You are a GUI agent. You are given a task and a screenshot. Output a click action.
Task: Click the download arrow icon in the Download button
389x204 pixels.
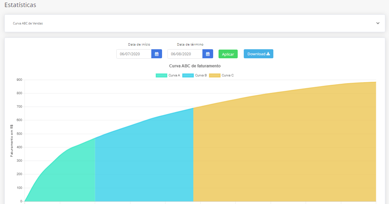click(x=268, y=54)
